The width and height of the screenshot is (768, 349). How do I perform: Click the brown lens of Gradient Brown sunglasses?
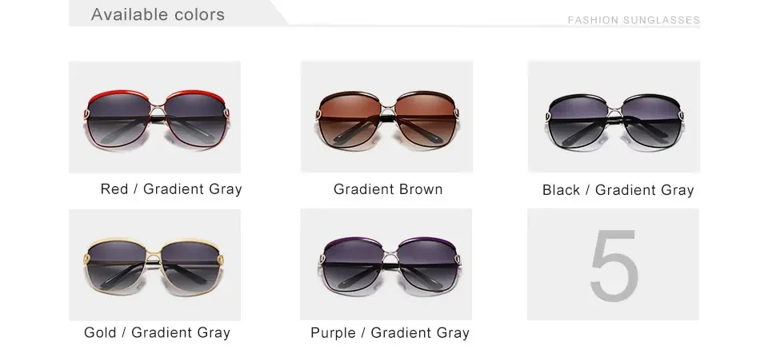(x=350, y=117)
